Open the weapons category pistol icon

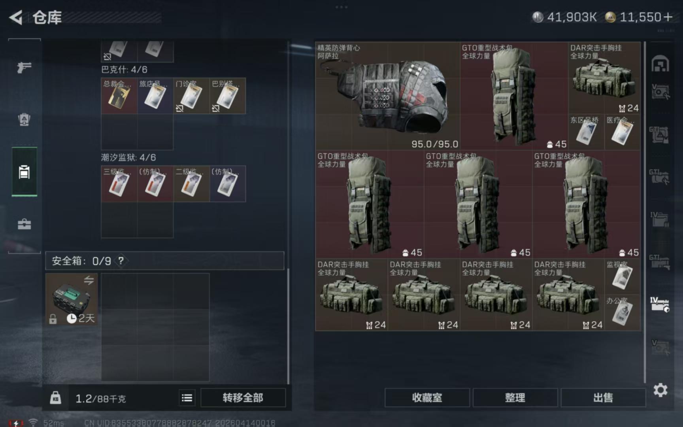click(24, 67)
